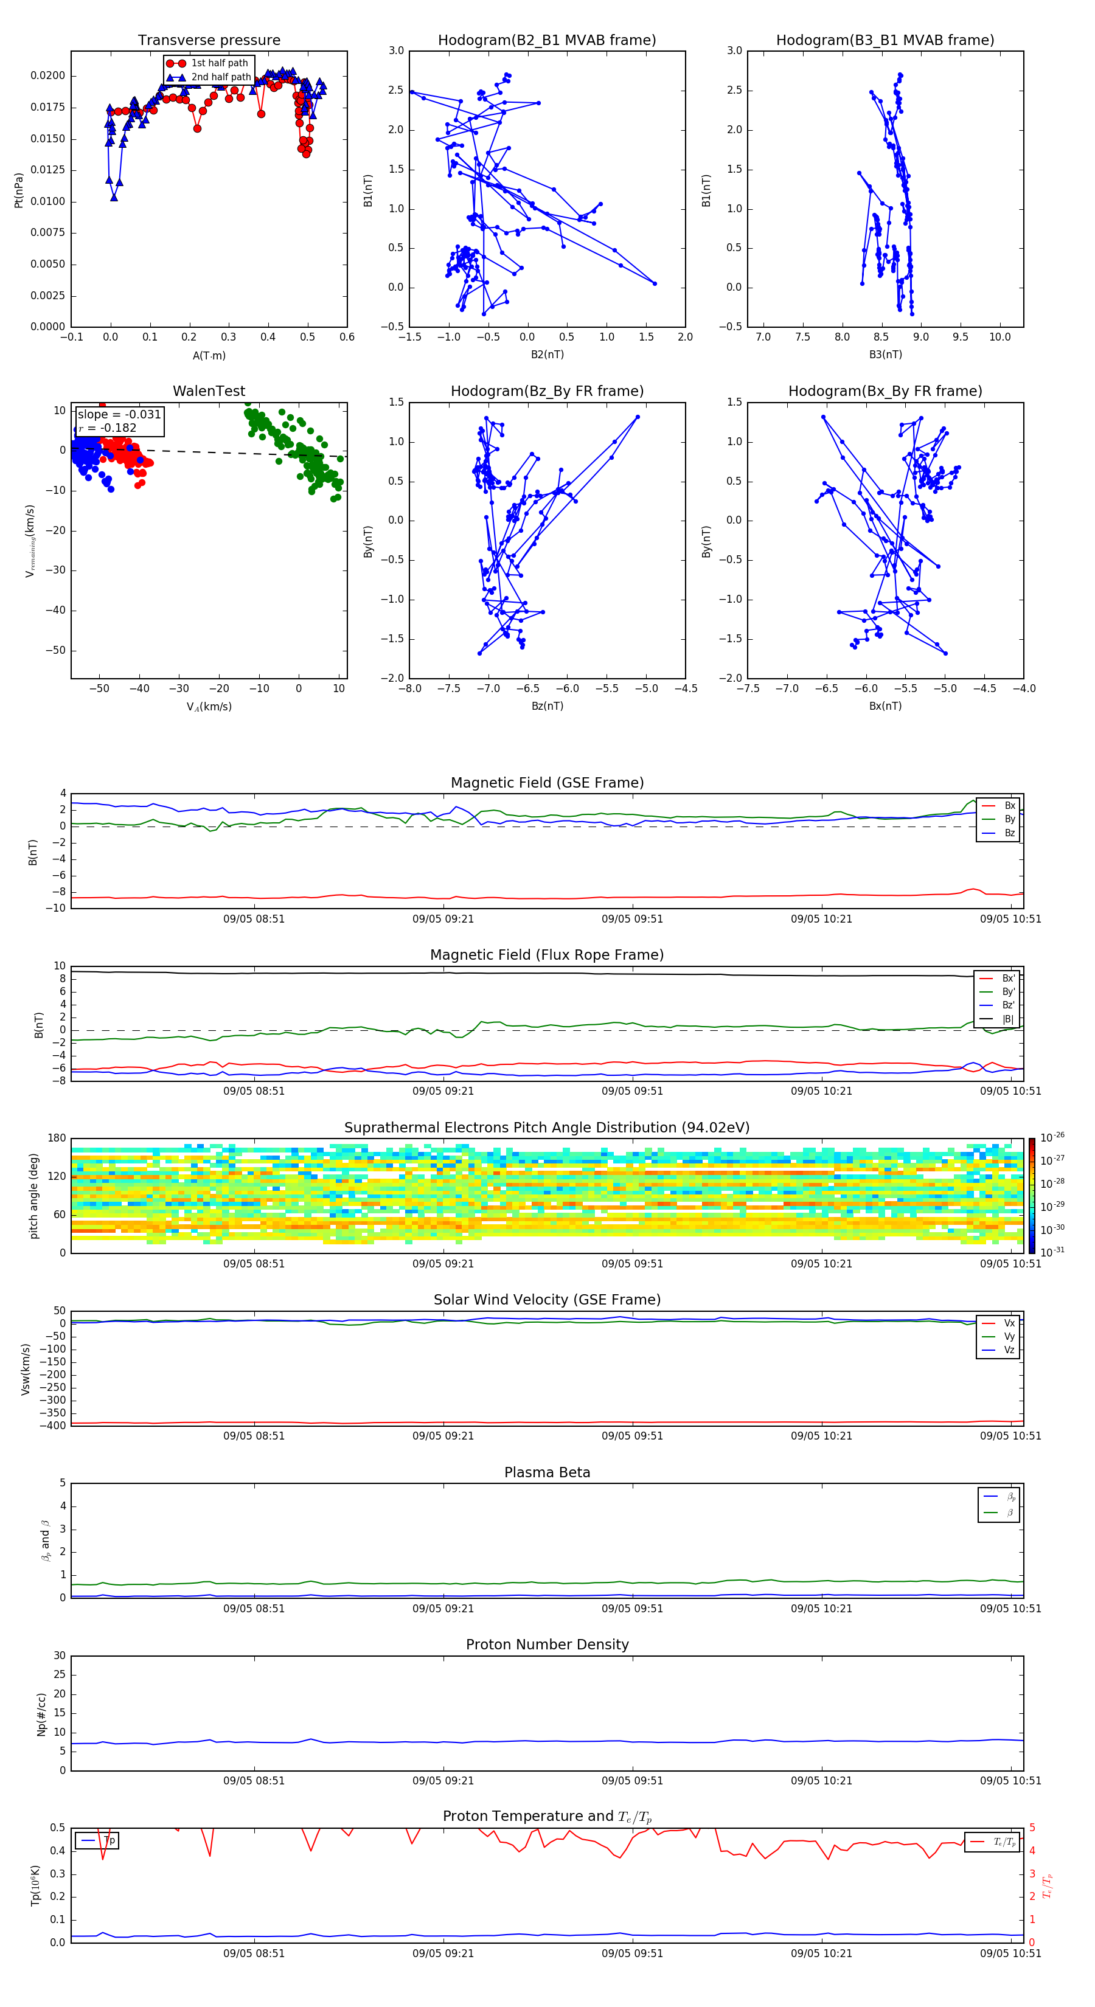This screenshot has width=1095, height=2007.
Task: Click "09/05 10:51" tick under Proton Number Density
Action: (1010, 1781)
